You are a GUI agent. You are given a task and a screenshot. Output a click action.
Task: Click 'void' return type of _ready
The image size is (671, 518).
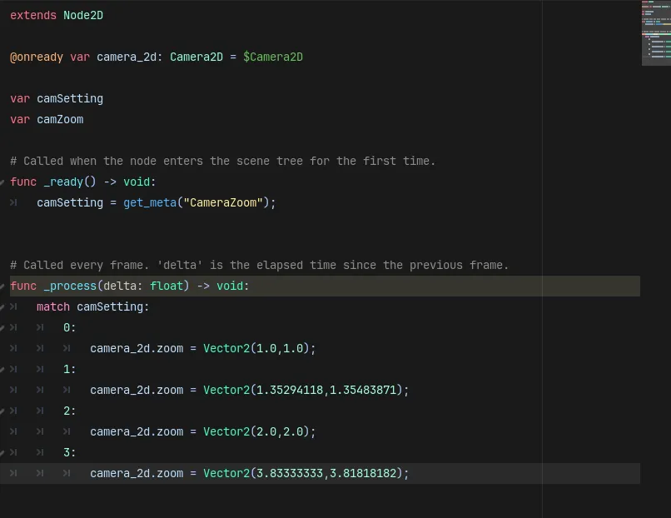tap(137, 182)
